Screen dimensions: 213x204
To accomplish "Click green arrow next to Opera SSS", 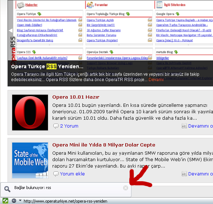I will 34,52.
